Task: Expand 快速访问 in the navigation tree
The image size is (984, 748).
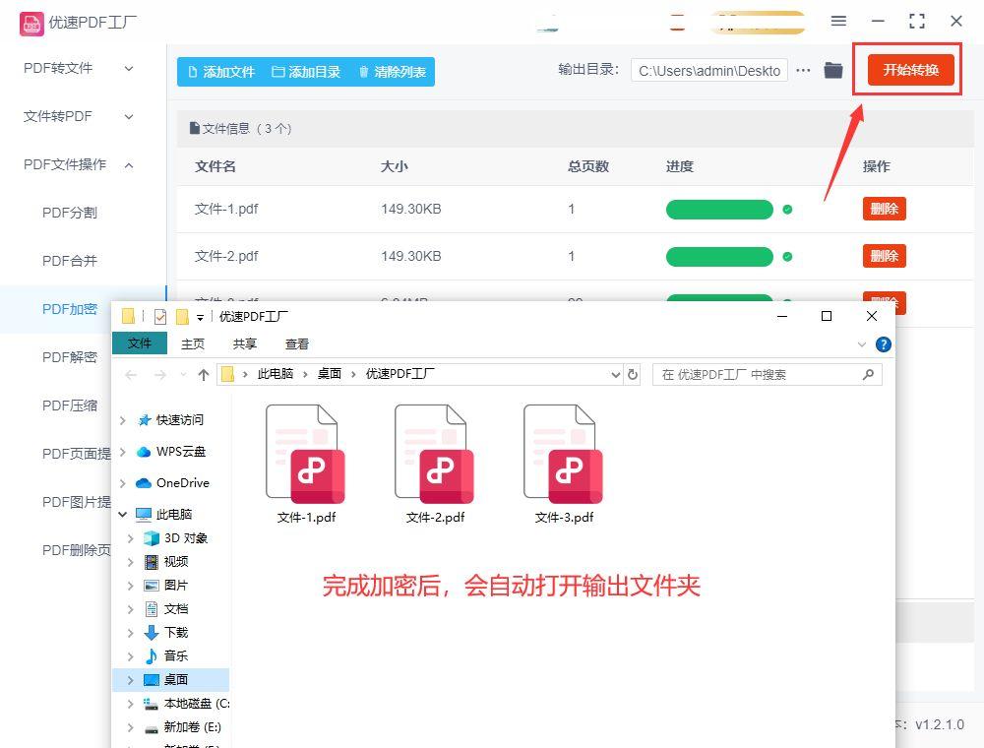Action: pyautogui.click(x=123, y=420)
